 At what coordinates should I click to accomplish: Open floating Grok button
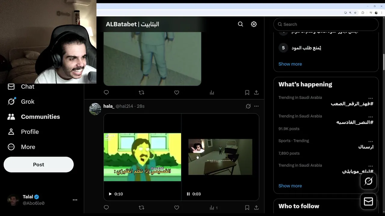pos(368,181)
